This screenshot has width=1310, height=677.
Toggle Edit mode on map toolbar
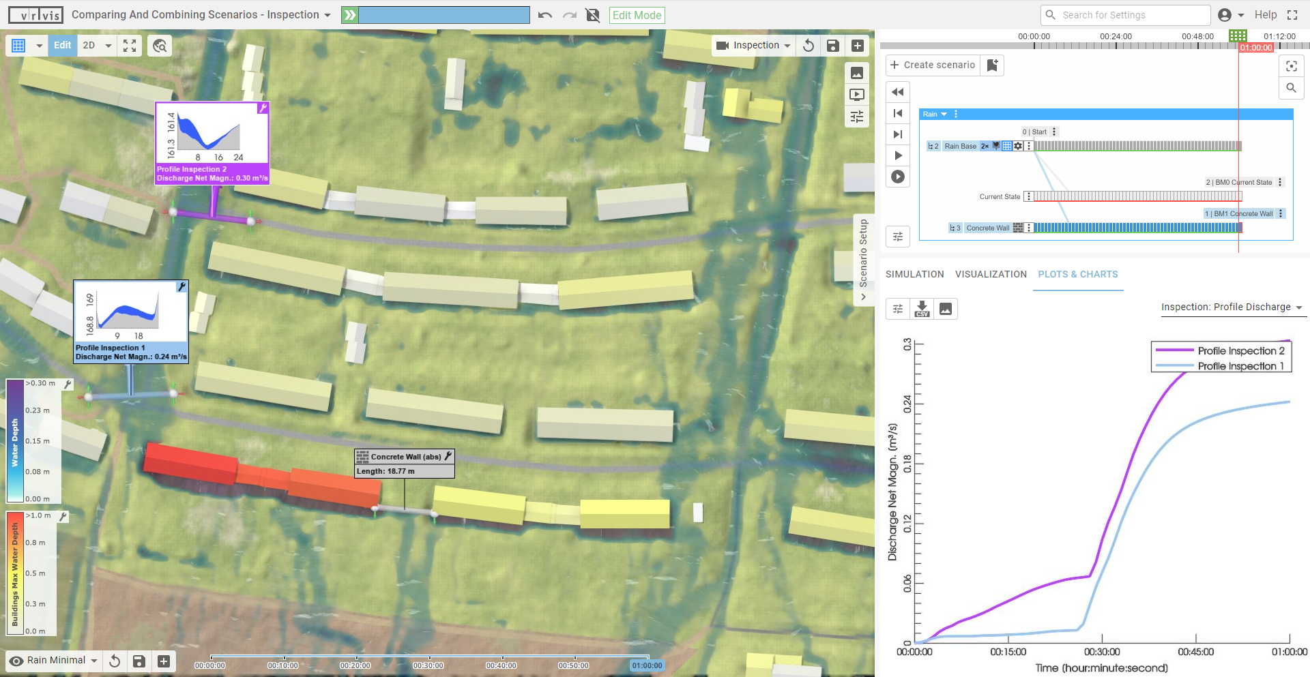point(62,46)
